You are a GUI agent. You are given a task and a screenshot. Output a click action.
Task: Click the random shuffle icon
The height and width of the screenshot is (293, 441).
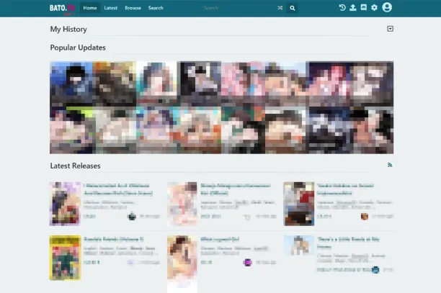pyautogui.click(x=280, y=8)
